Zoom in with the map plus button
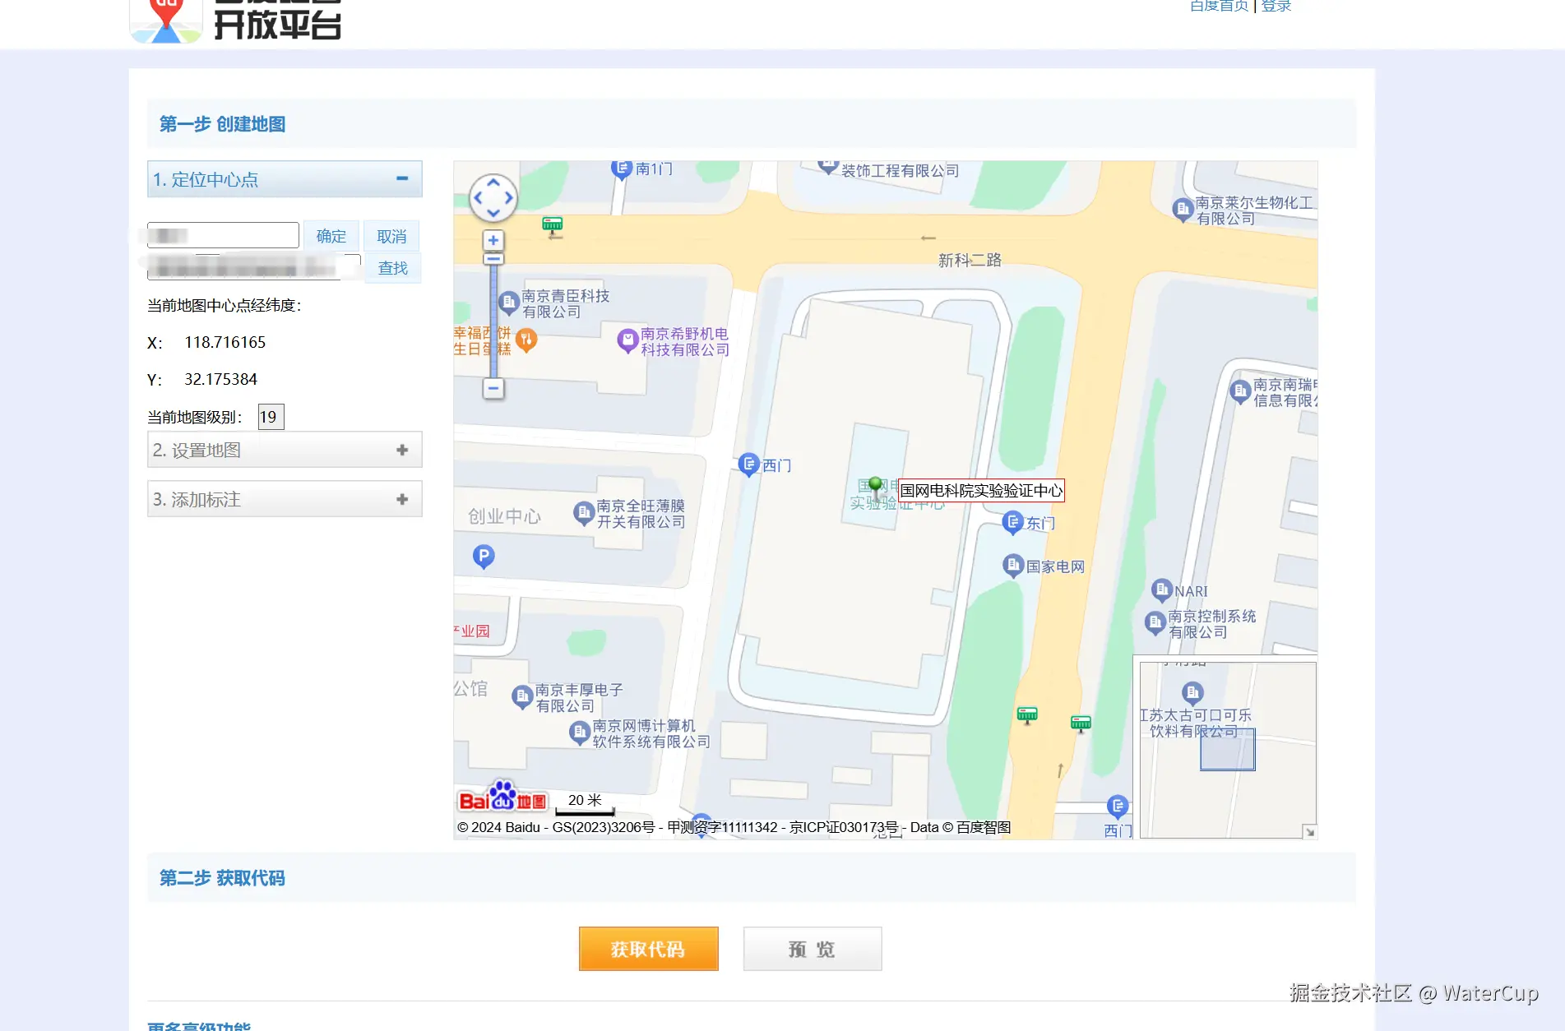Image resolution: width=1565 pixels, height=1031 pixels. [x=493, y=240]
